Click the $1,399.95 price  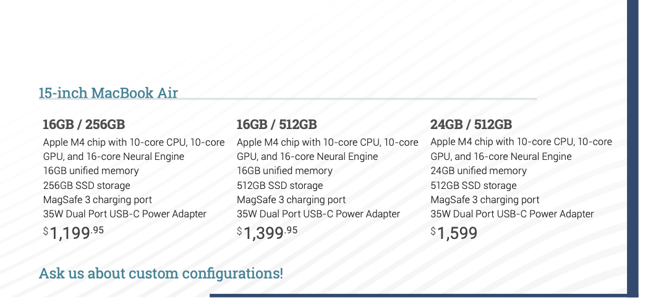[267, 233]
